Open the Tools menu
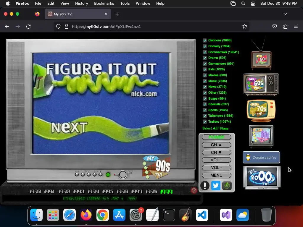This screenshot has height=227, width=303. pyautogui.click(x=125, y=4)
